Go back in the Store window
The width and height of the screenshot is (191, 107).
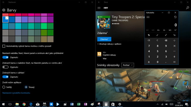99,2
